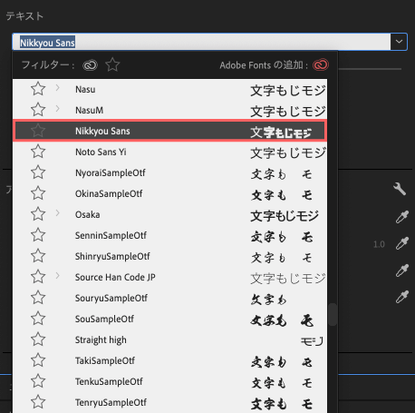Screen dimensions: 415x413
Task: Click the bottom eyedropper icon
Action: [402, 297]
